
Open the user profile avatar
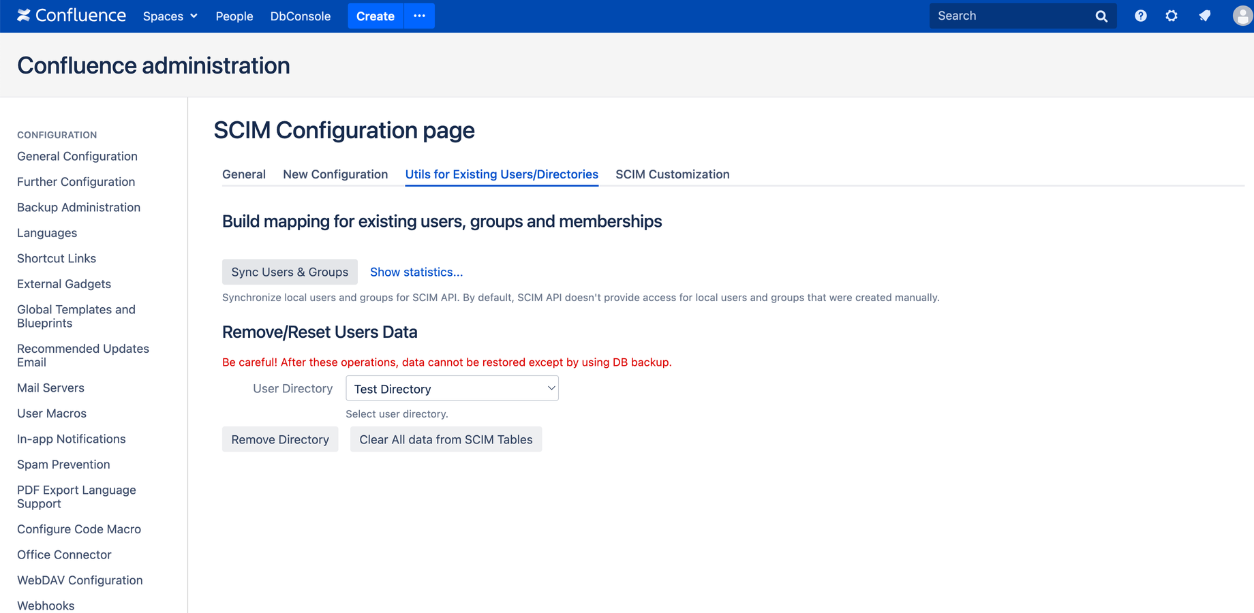(1242, 16)
